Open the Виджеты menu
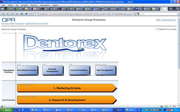The width and height of the screenshot is (180, 112). (x=34, y=5)
